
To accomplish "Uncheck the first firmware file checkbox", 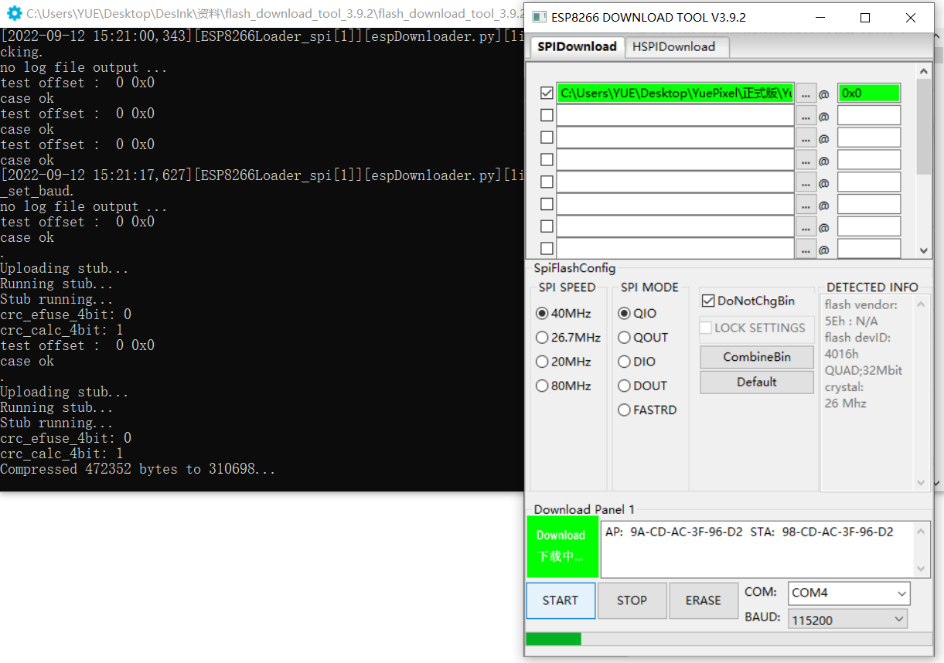I will (547, 93).
